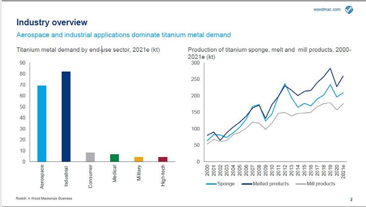The image size is (366, 207).
Task: Click the 2012 year label on x-axis
Action: click(285, 170)
